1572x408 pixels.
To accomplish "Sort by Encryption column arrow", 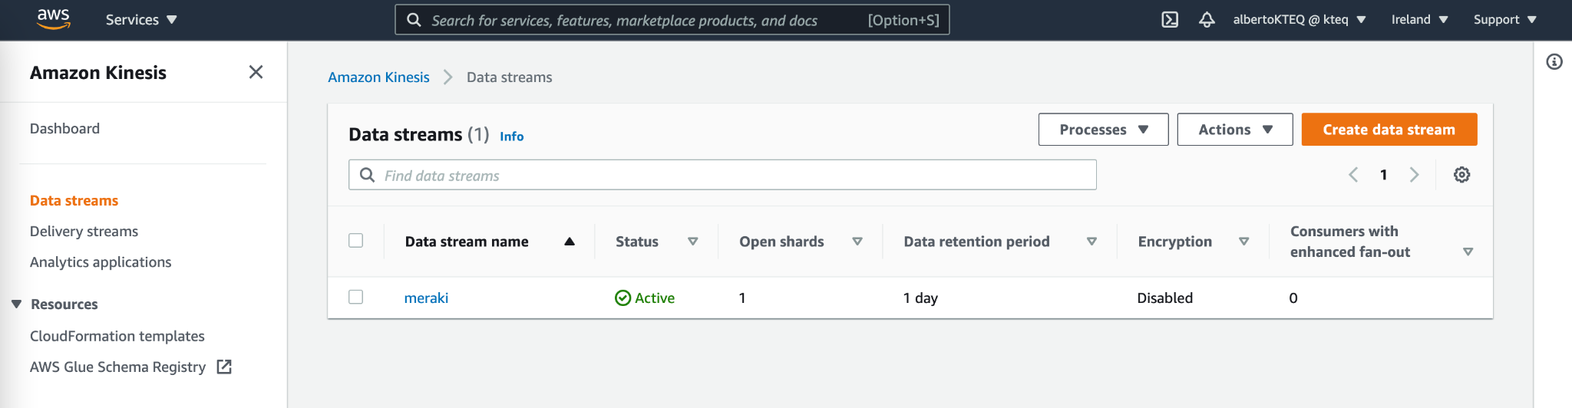I will pyautogui.click(x=1244, y=242).
